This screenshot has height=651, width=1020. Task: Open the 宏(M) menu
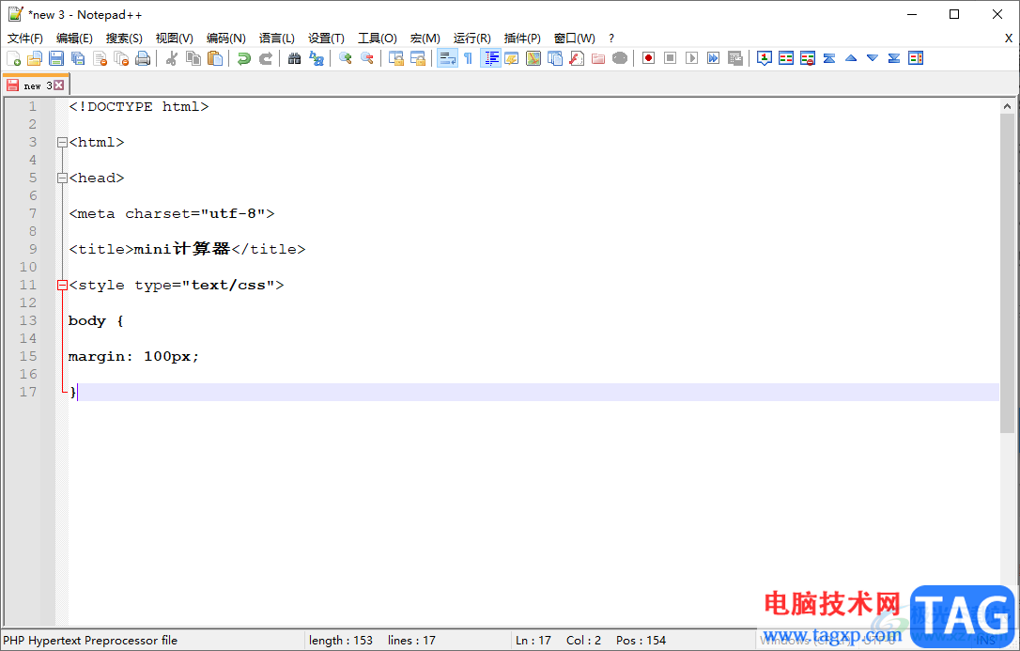coord(425,39)
